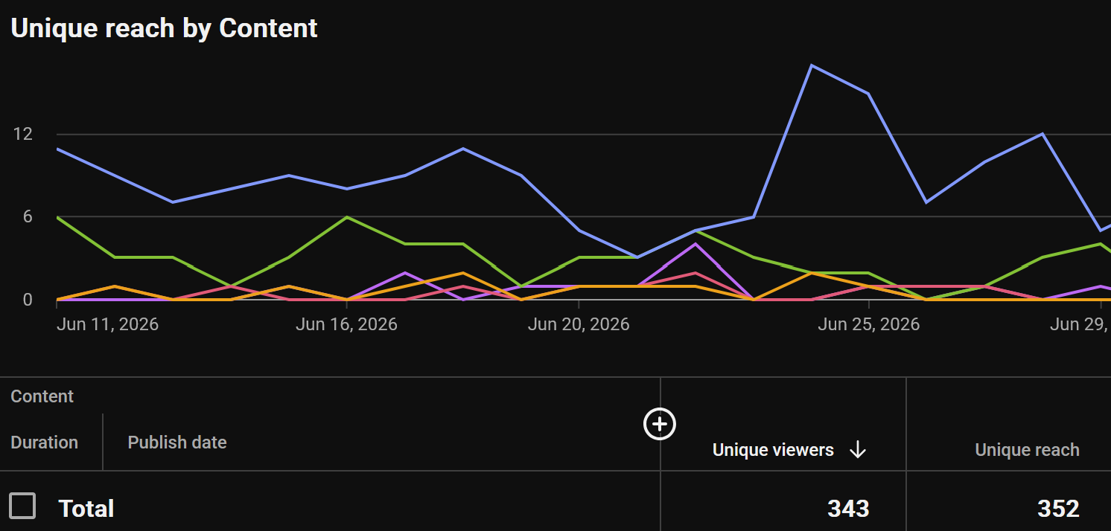The height and width of the screenshot is (531, 1111).
Task: Select the Total row label
Action: click(x=86, y=509)
